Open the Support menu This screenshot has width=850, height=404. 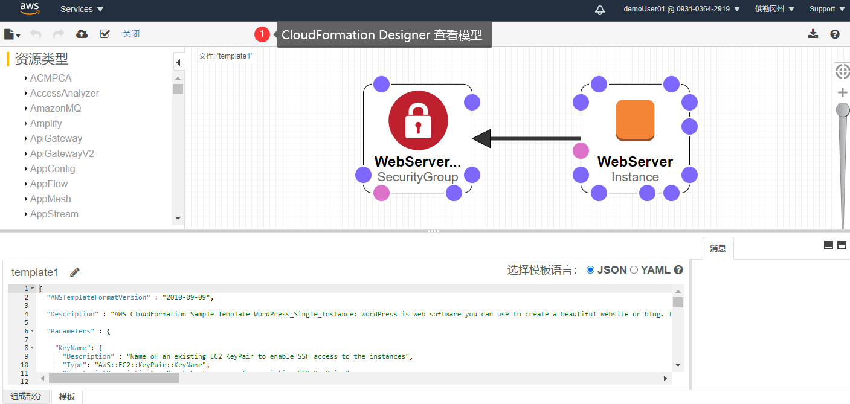pos(826,9)
